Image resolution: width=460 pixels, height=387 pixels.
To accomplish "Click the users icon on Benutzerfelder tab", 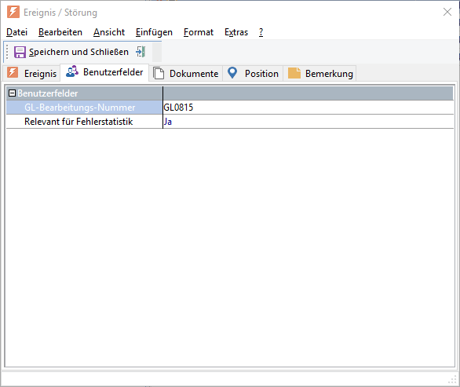I will pos(72,71).
